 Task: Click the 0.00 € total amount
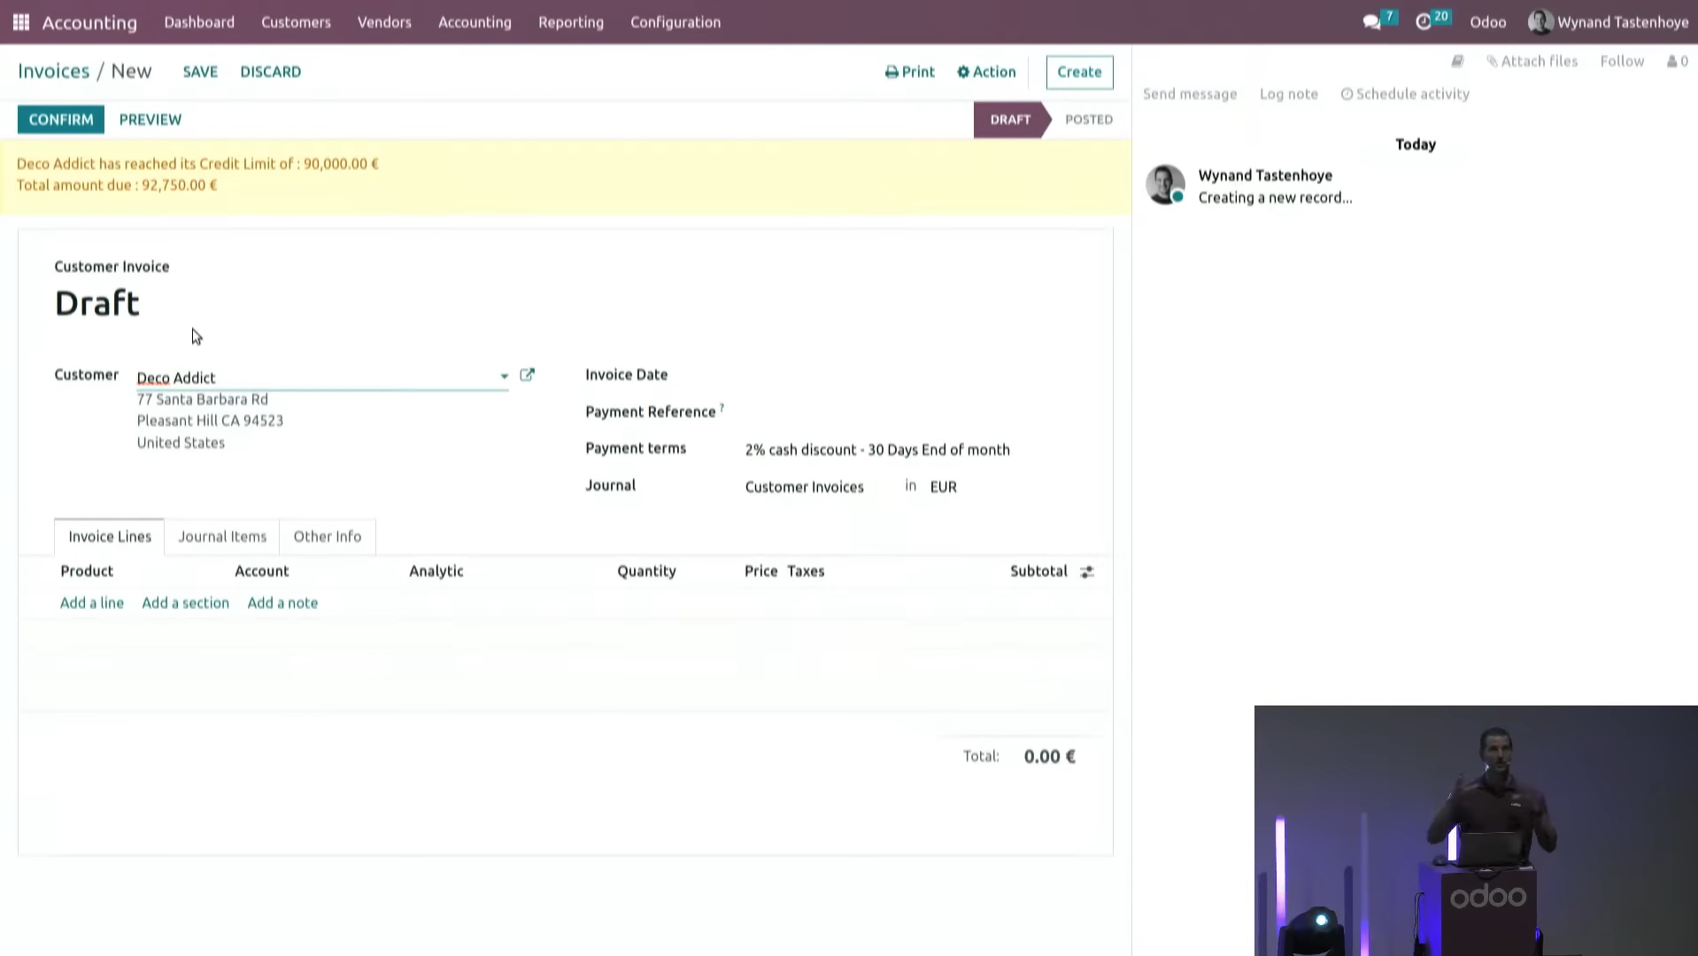(x=1050, y=756)
